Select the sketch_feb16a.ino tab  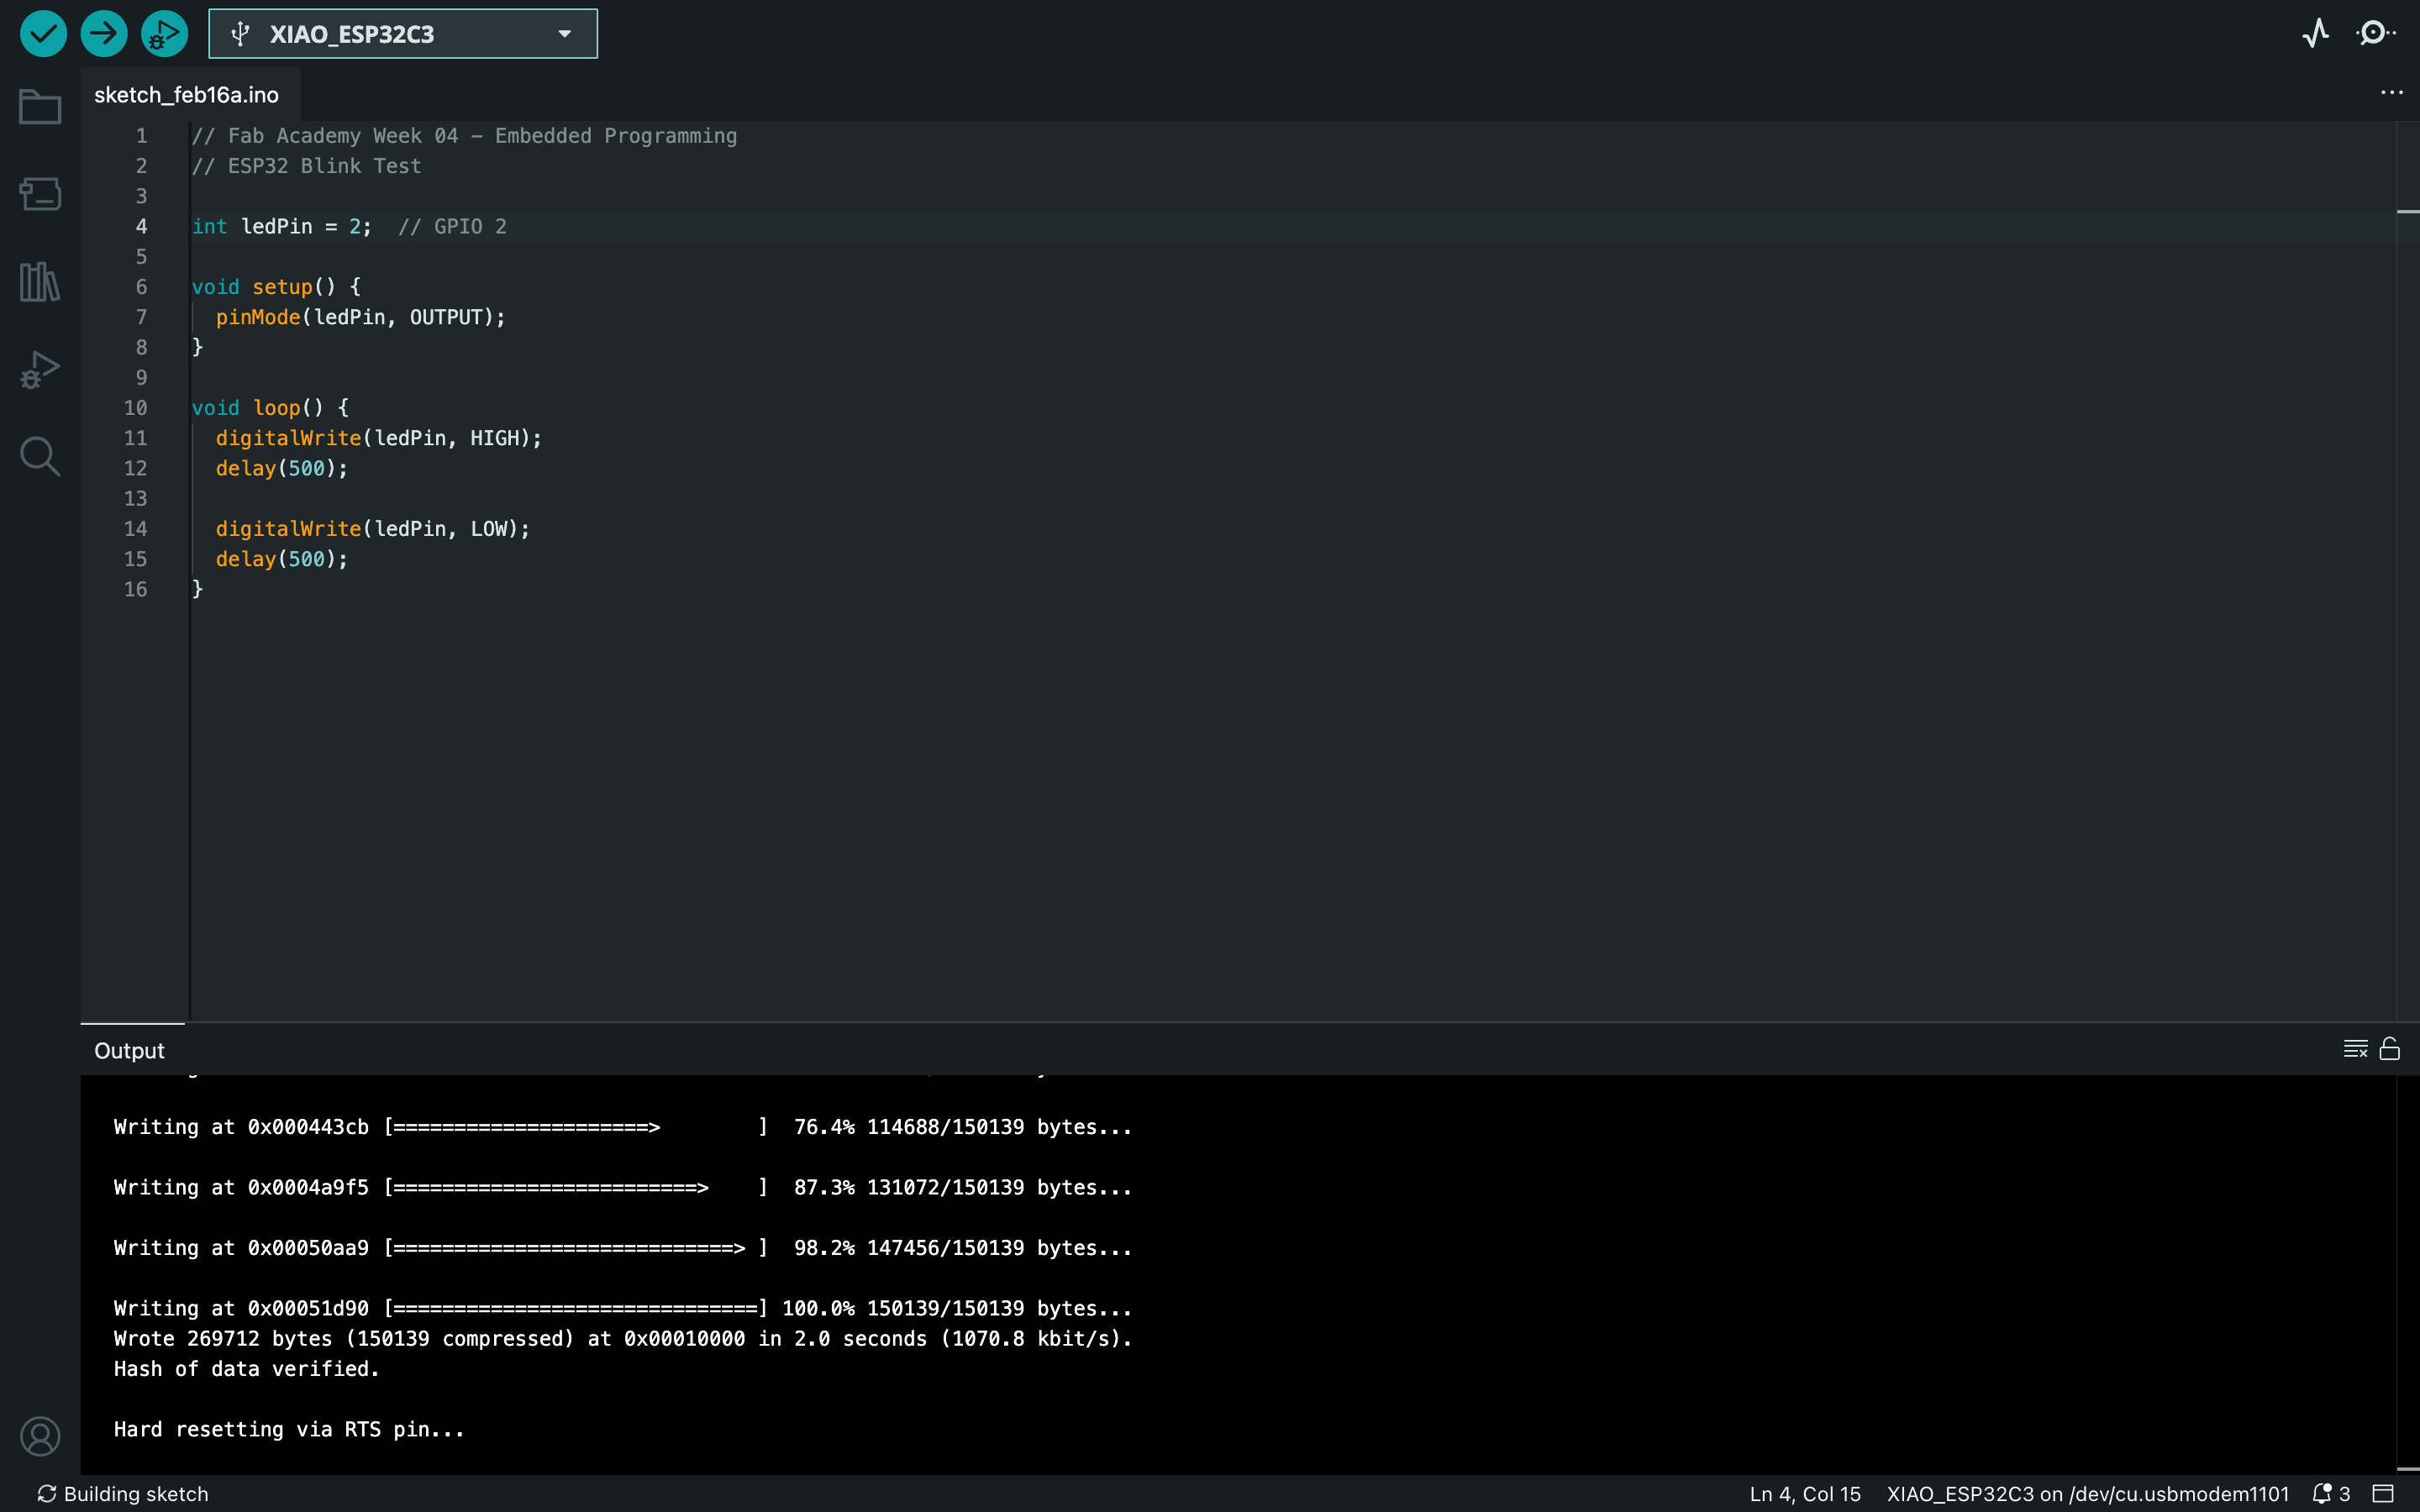187,95
